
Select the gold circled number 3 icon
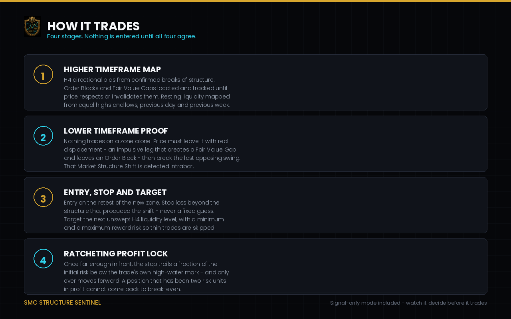point(43,197)
